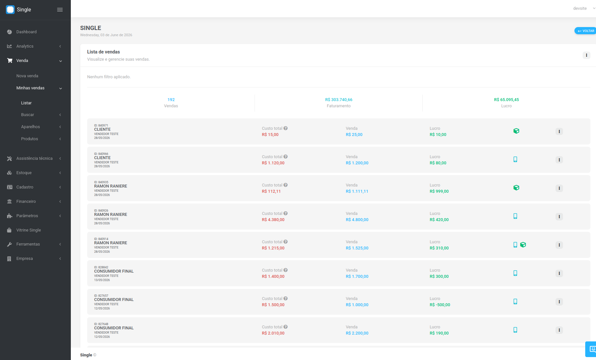Screen dimensions: 596x360
Task: Open options menu for sale 840926
Action: [x=559, y=217]
